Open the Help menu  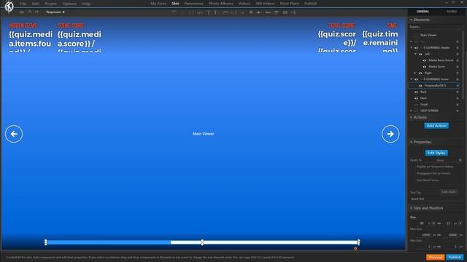pos(86,4)
